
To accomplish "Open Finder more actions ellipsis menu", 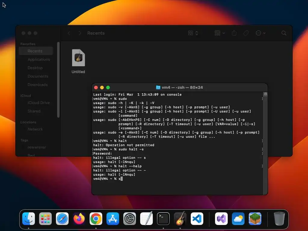I will pos(261,33).
